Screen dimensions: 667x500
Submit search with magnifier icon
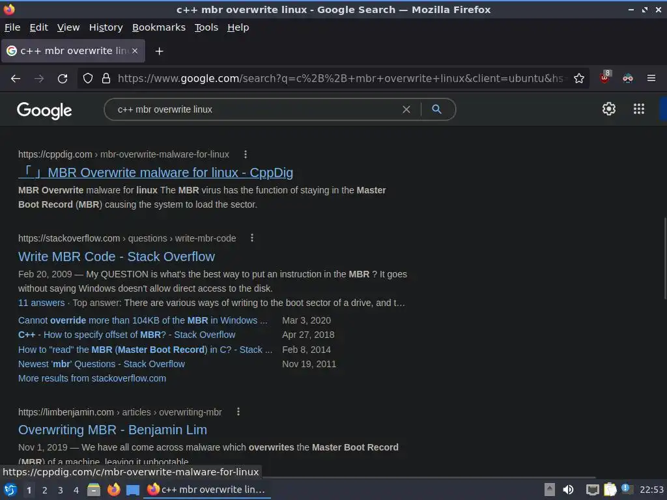pos(436,109)
